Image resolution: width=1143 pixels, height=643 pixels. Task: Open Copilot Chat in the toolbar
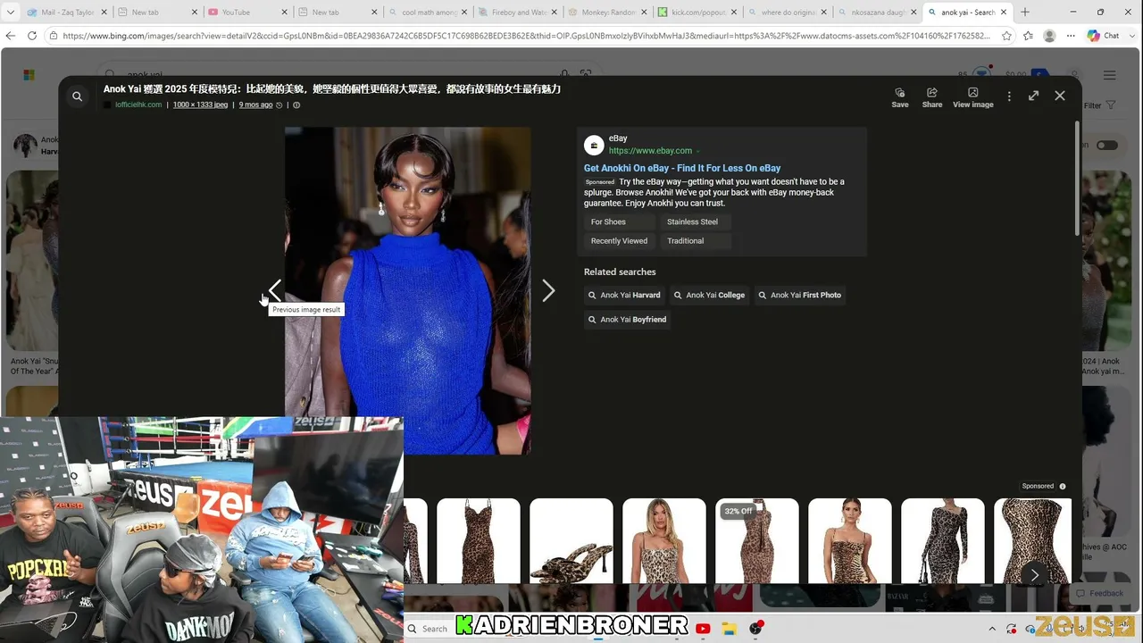click(x=1103, y=36)
